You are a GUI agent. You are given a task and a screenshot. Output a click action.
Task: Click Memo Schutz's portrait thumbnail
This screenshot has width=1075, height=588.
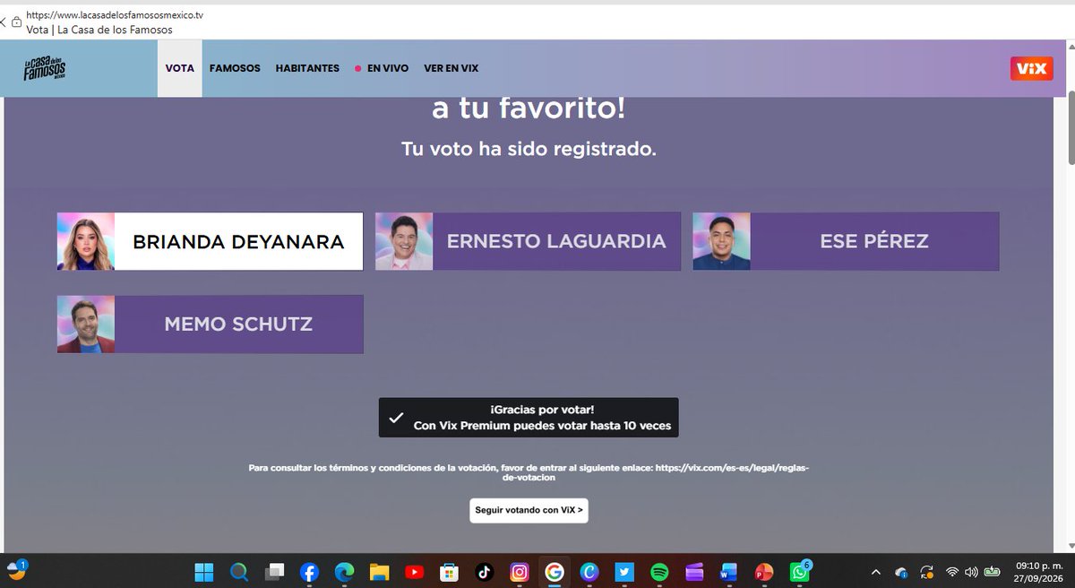pos(86,324)
